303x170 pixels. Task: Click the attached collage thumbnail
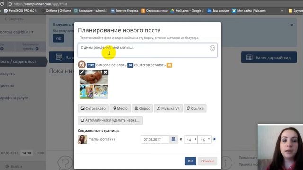[94, 84]
